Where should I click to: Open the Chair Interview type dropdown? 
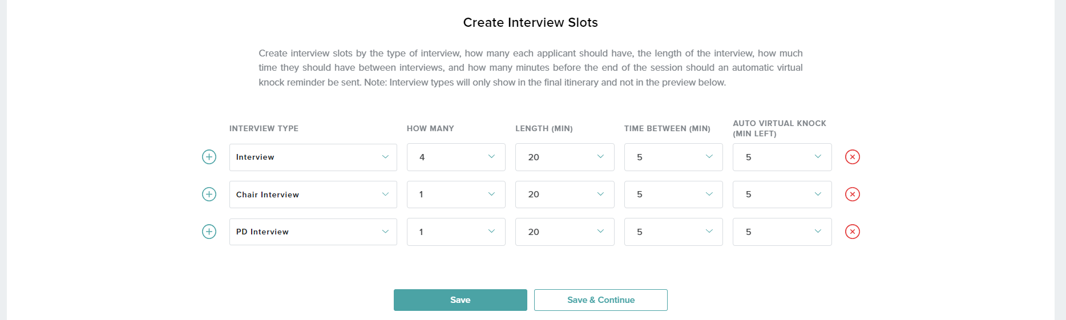[313, 195]
